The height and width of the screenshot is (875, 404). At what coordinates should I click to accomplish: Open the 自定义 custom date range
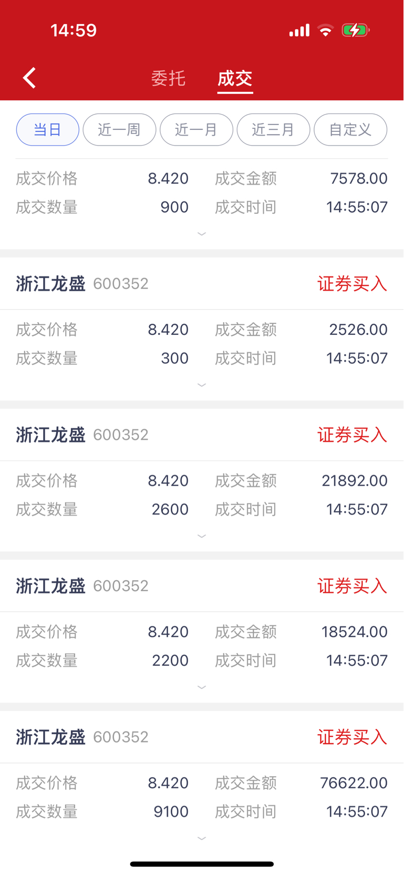tap(350, 130)
